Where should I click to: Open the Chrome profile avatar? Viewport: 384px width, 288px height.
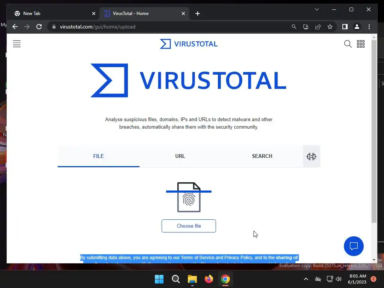pyautogui.click(x=357, y=27)
